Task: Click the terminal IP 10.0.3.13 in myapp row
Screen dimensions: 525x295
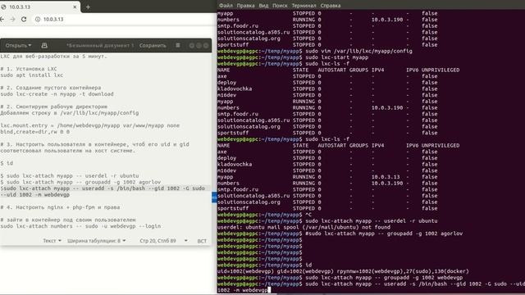Action: point(386,177)
